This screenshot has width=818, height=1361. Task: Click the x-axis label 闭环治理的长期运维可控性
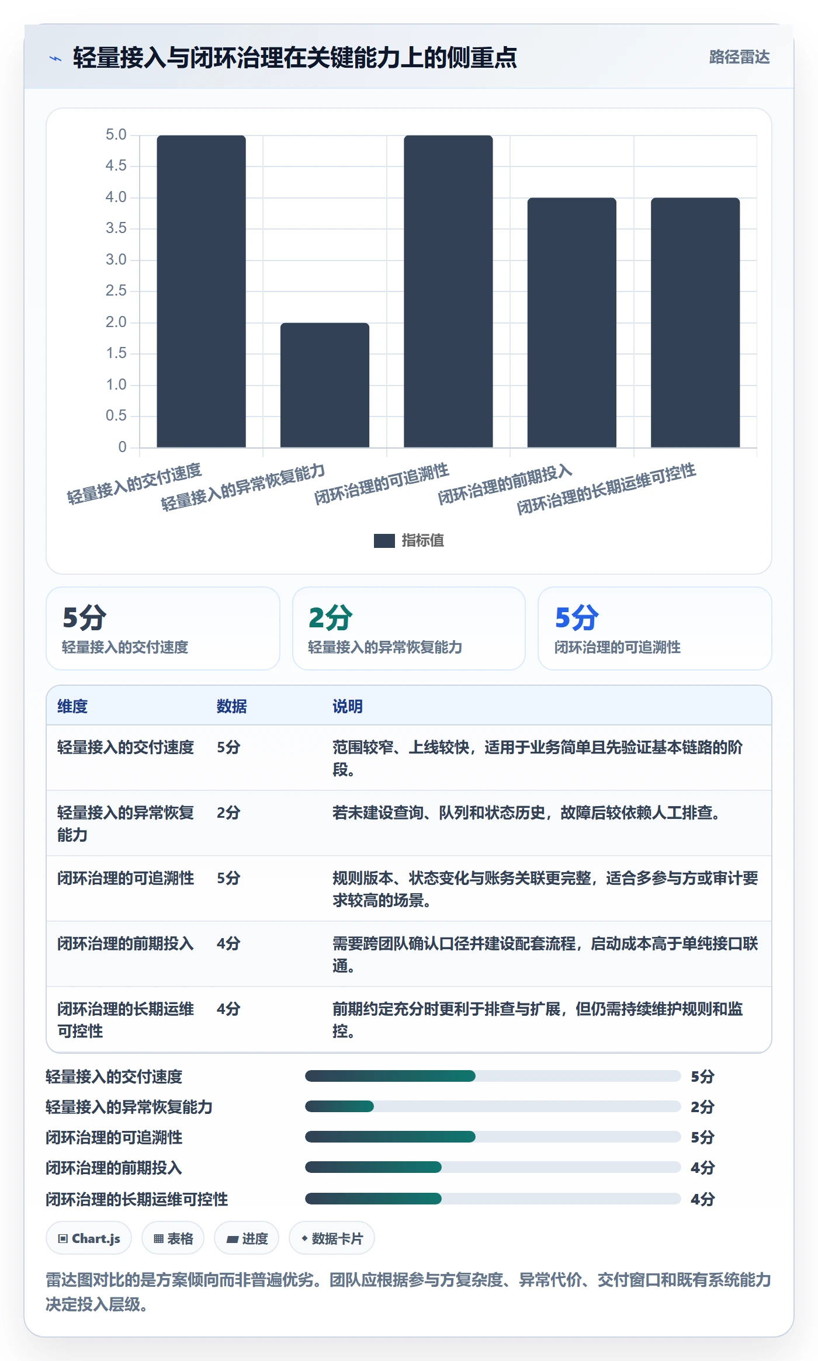click(606, 488)
